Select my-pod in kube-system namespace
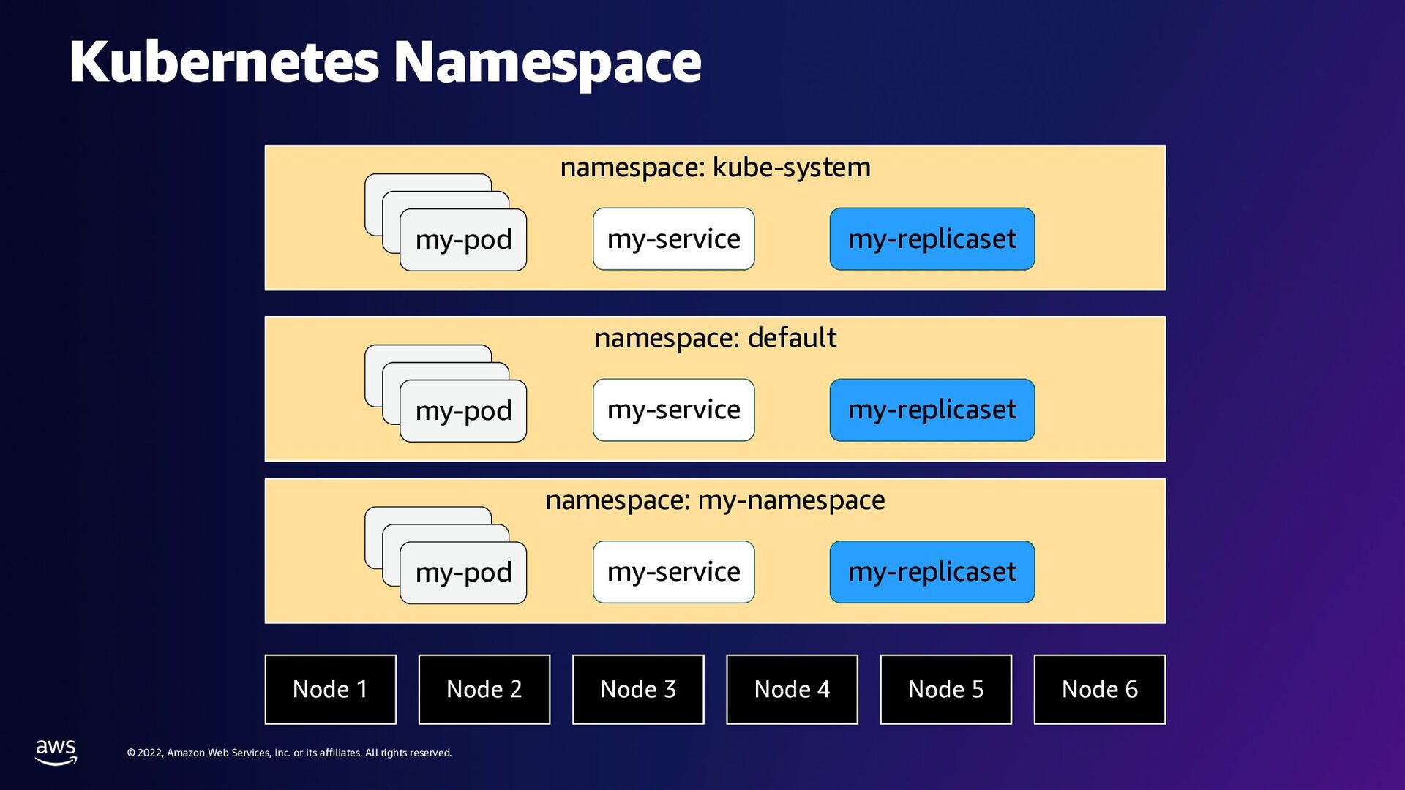 463,240
